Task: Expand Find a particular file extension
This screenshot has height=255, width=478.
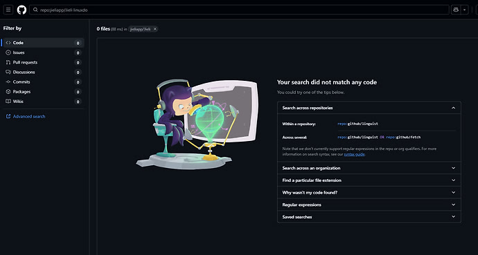Action: 369,180
